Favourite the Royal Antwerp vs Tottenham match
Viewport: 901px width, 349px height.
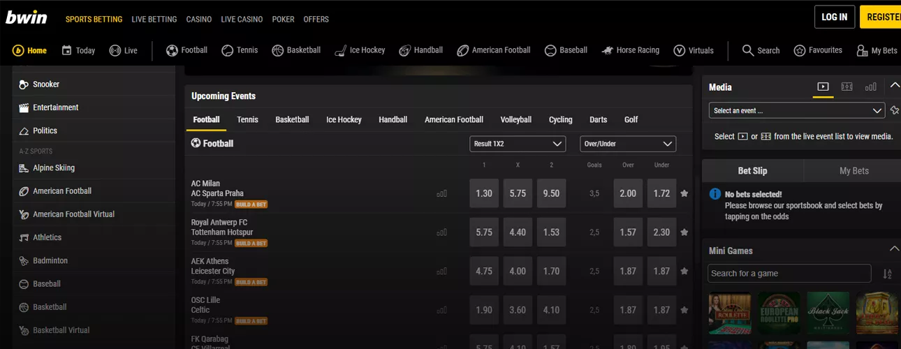coord(684,232)
